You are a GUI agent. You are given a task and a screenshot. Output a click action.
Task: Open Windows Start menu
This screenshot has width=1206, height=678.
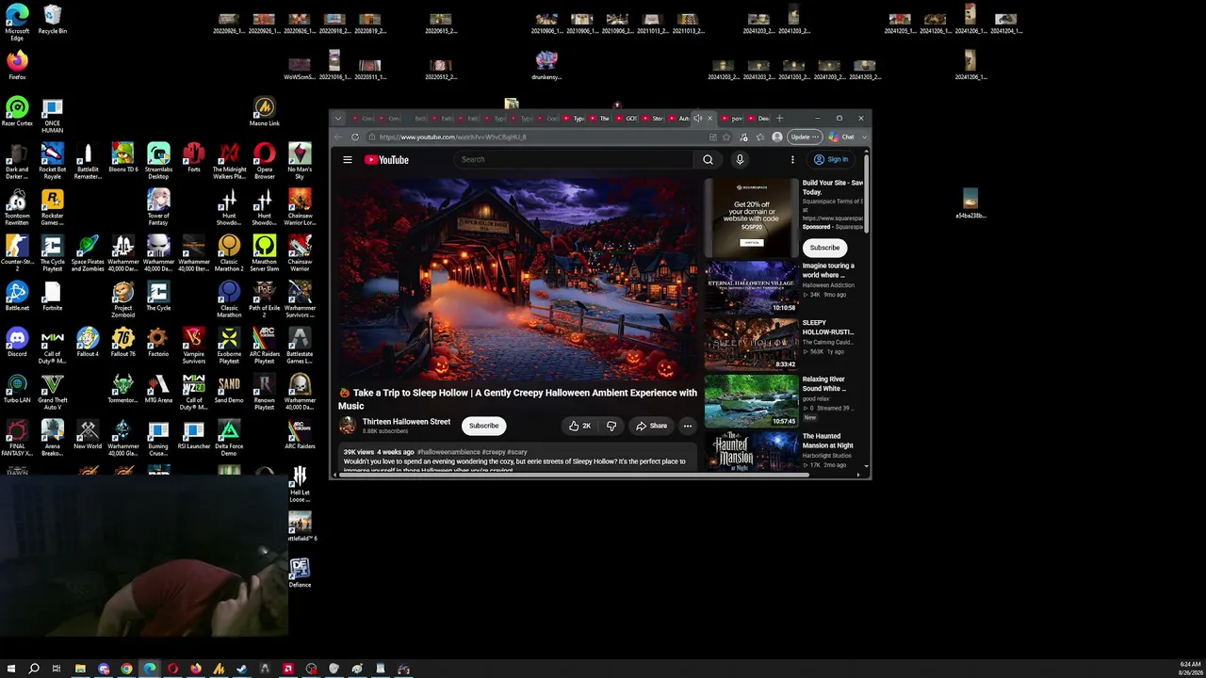tap(11, 669)
